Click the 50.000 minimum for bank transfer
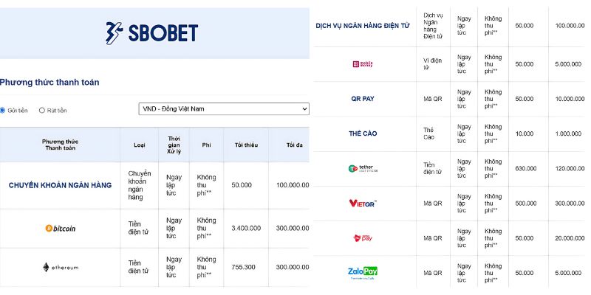 coord(242,185)
